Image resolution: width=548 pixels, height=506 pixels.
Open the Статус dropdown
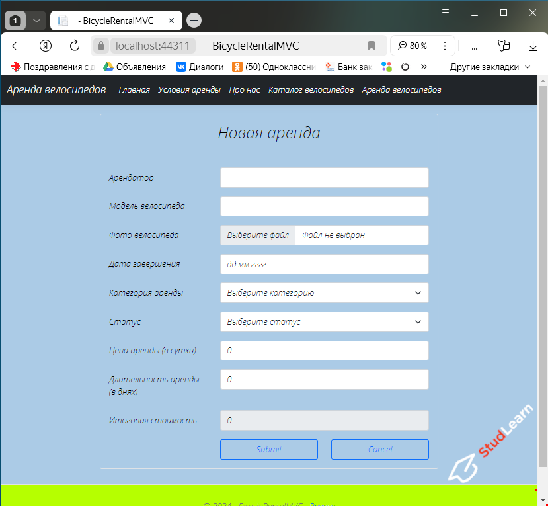324,321
